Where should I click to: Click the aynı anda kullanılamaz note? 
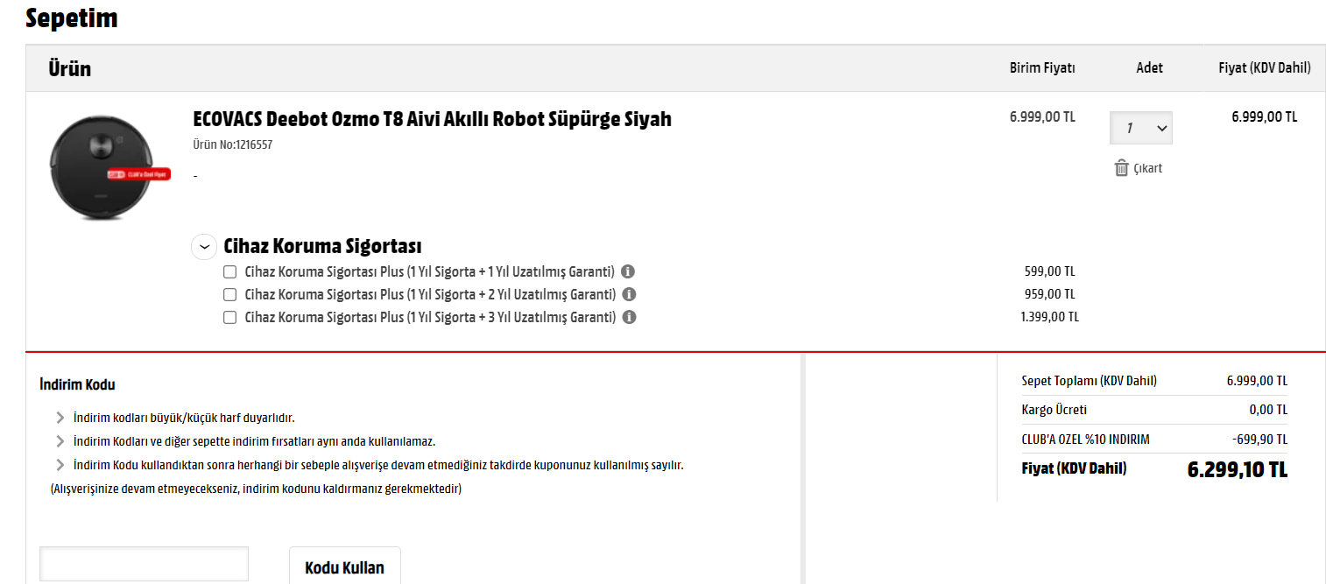(x=254, y=441)
